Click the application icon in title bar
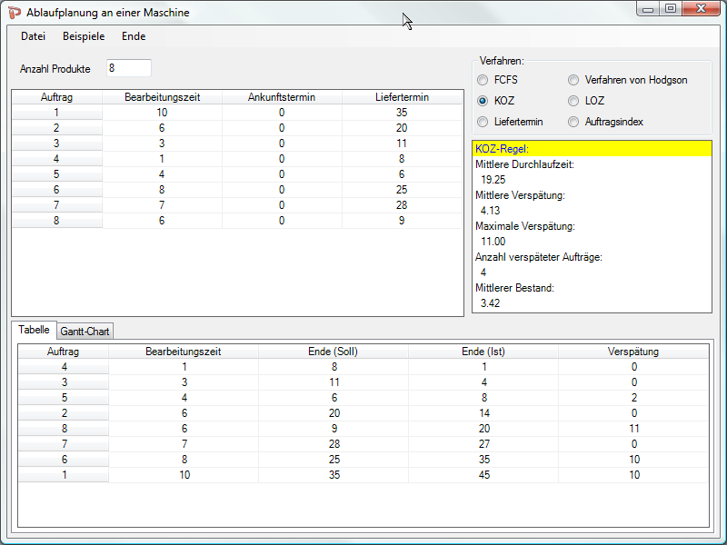 tap(14, 11)
